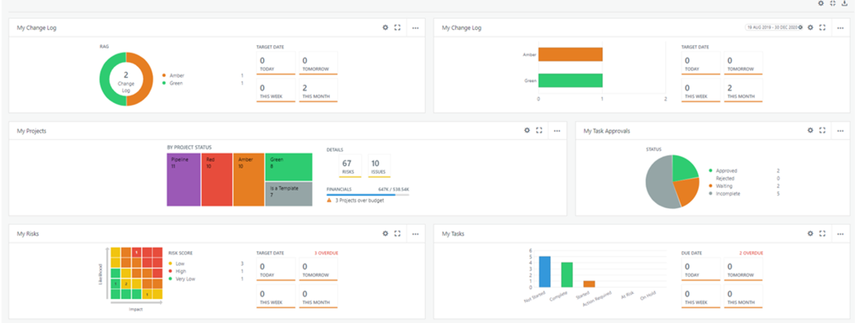Open more options on My Task Approvals widget
This screenshot has width=858, height=323.
pyautogui.click(x=840, y=131)
